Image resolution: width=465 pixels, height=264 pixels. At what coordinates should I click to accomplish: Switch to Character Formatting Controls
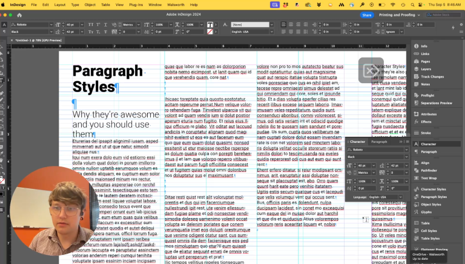pos(4,25)
